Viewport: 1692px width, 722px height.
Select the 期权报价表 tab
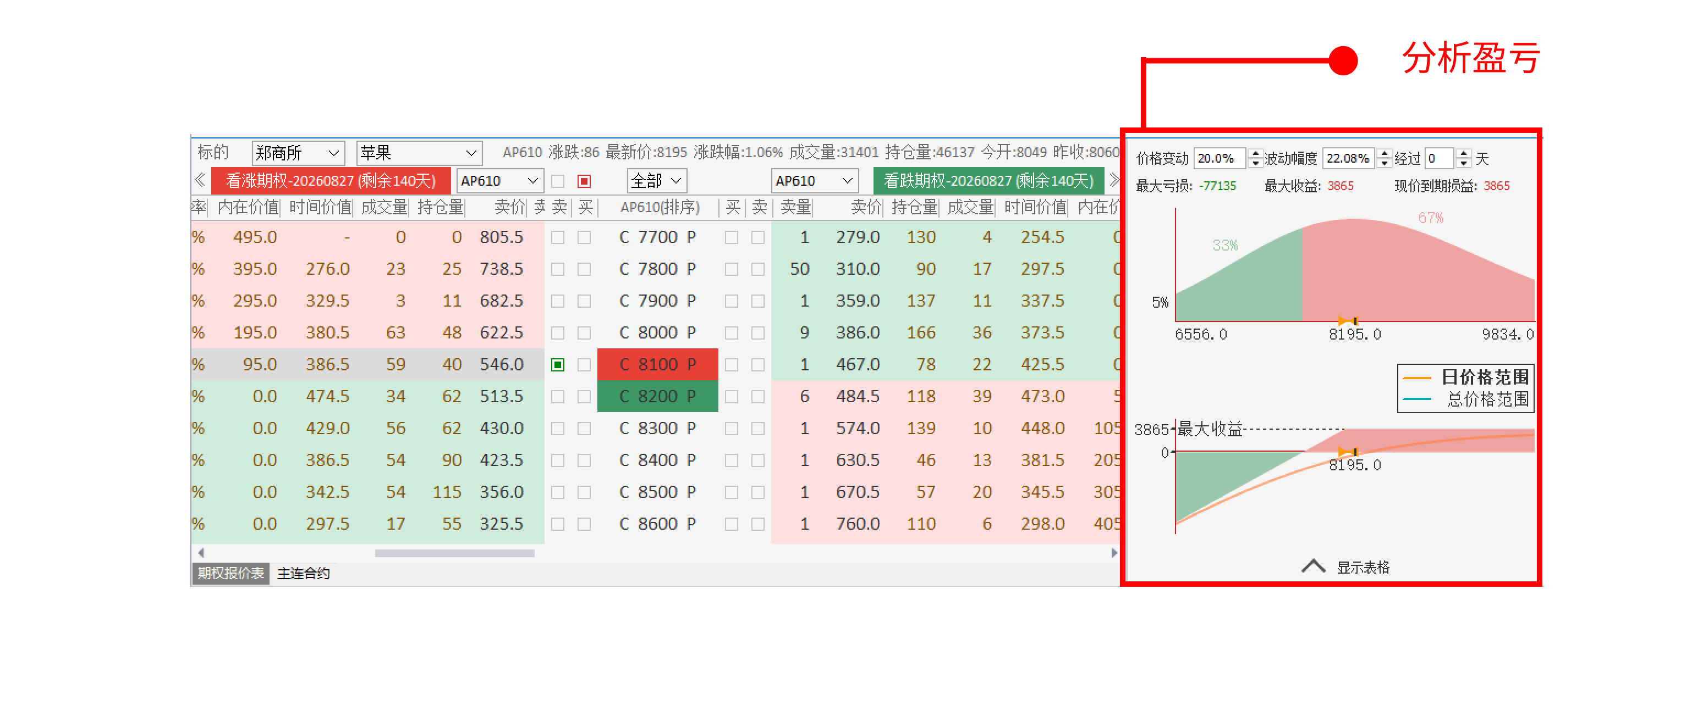(x=230, y=573)
